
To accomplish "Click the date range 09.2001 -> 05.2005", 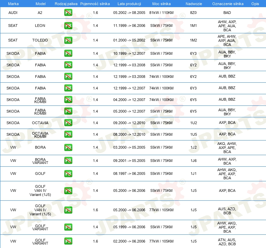I will [x=129, y=161].
